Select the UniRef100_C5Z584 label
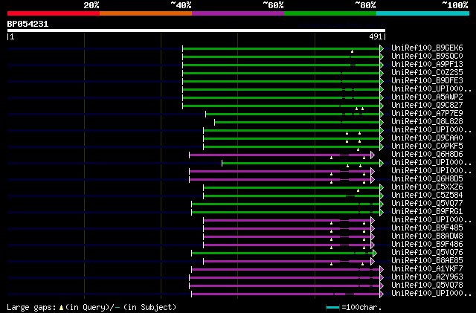476x313 pixels. [427, 196]
